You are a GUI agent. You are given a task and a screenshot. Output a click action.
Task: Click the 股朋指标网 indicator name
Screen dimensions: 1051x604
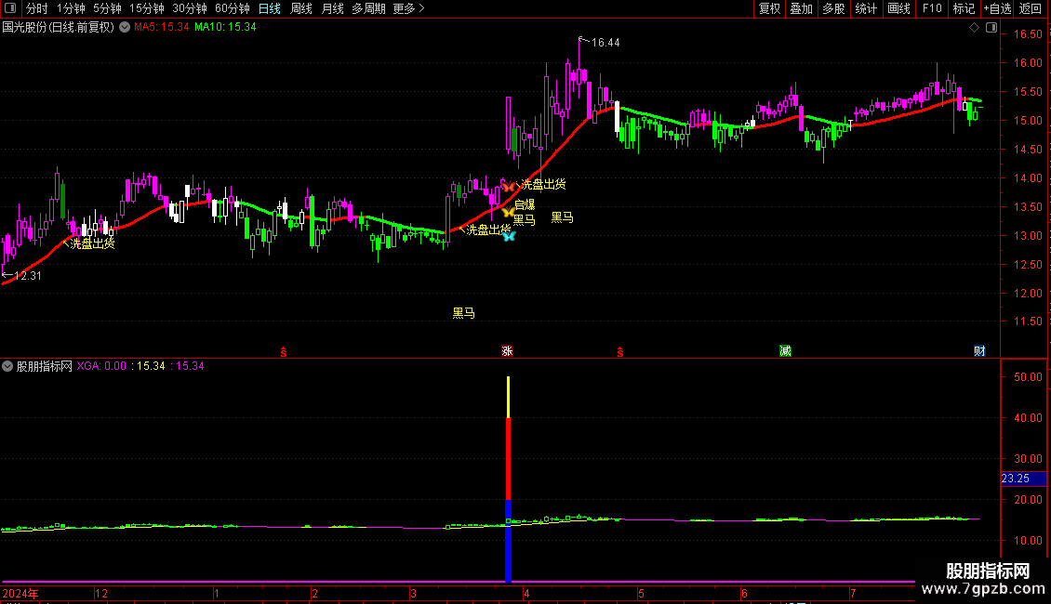pyautogui.click(x=45, y=366)
